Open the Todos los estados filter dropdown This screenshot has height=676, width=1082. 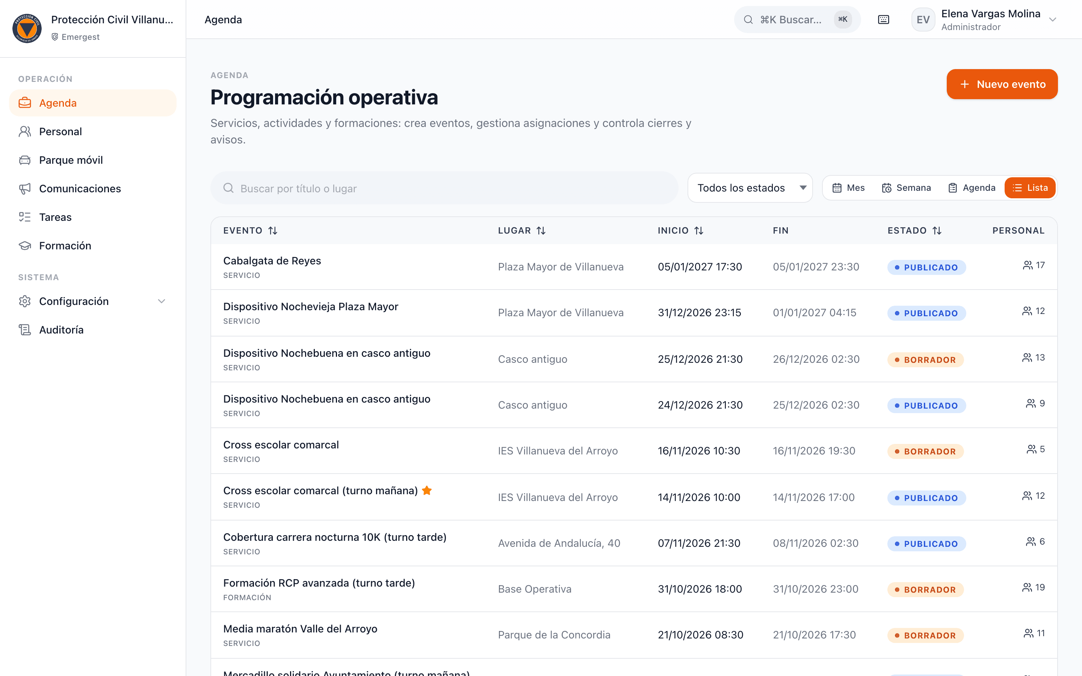click(x=750, y=188)
